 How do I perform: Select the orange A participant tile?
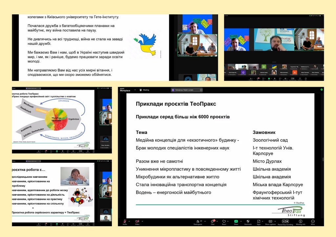click(295, 73)
